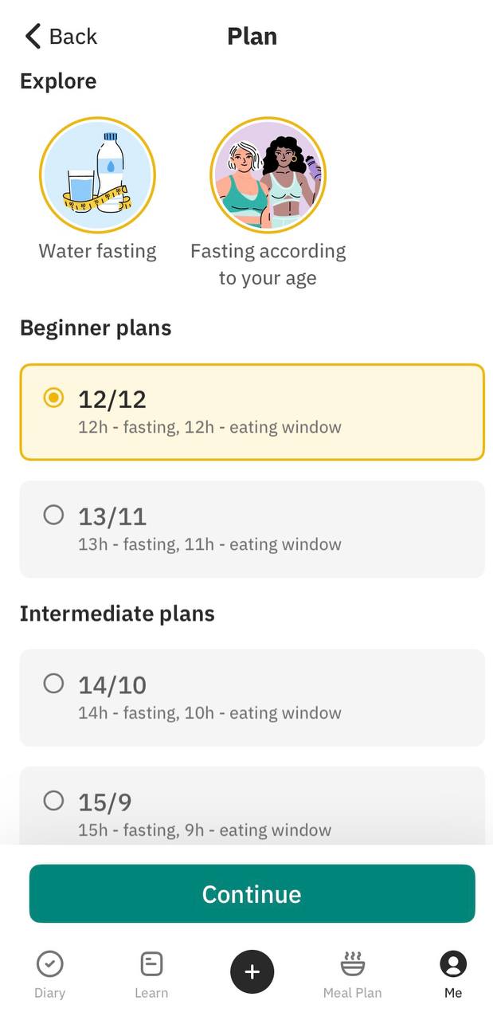Open the Meal Plan bowl icon
Viewport: 493px width, 1020px height.
[x=352, y=963]
